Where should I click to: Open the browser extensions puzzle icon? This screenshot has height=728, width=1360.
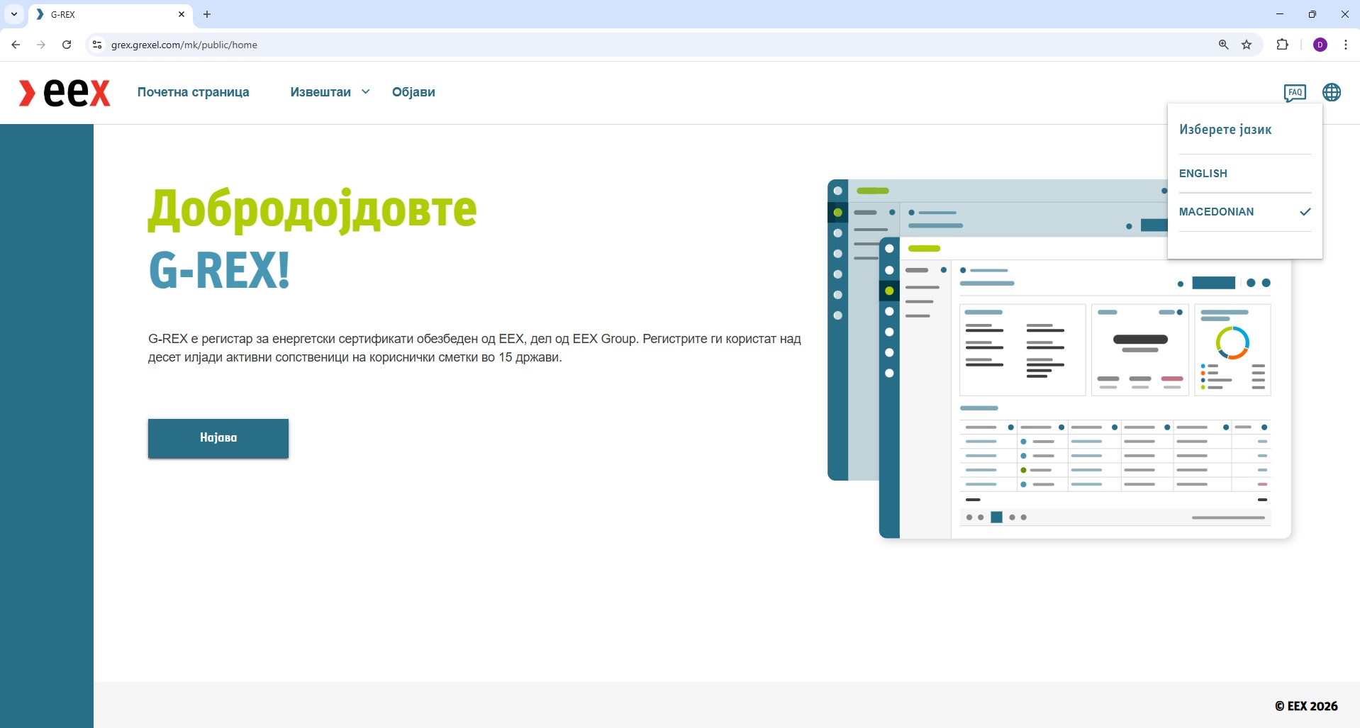(1282, 45)
